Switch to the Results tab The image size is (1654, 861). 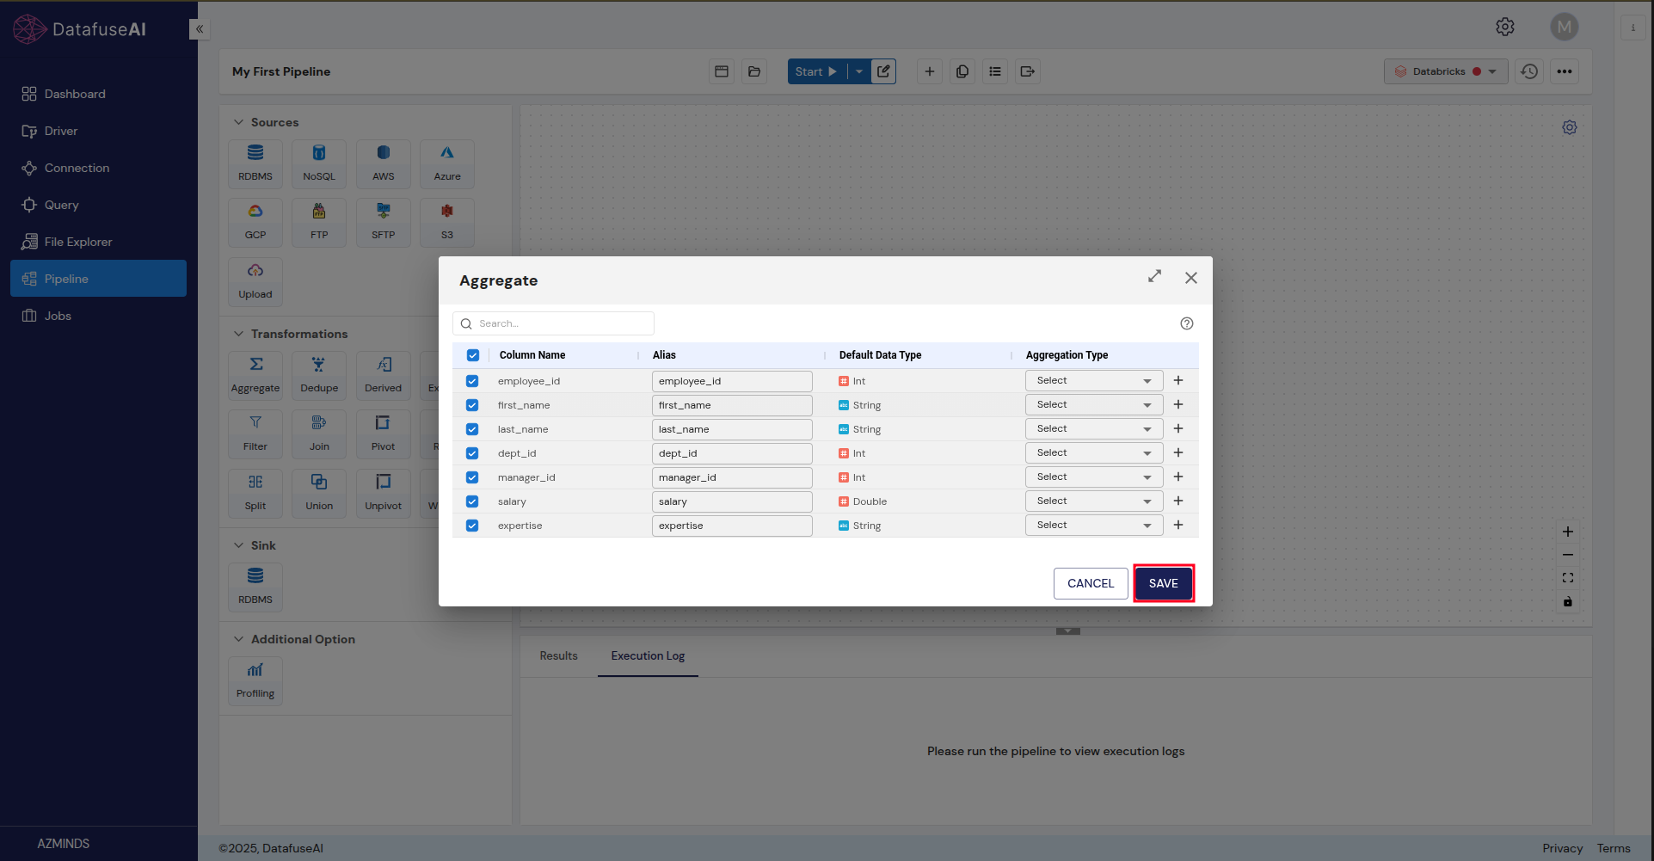(x=558, y=655)
